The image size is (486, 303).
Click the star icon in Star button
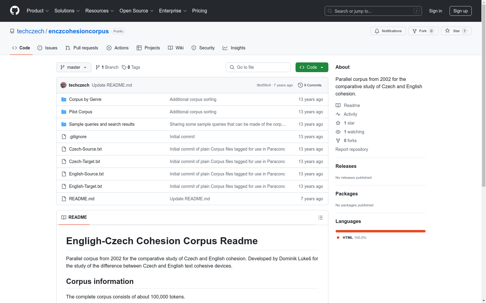(447, 31)
